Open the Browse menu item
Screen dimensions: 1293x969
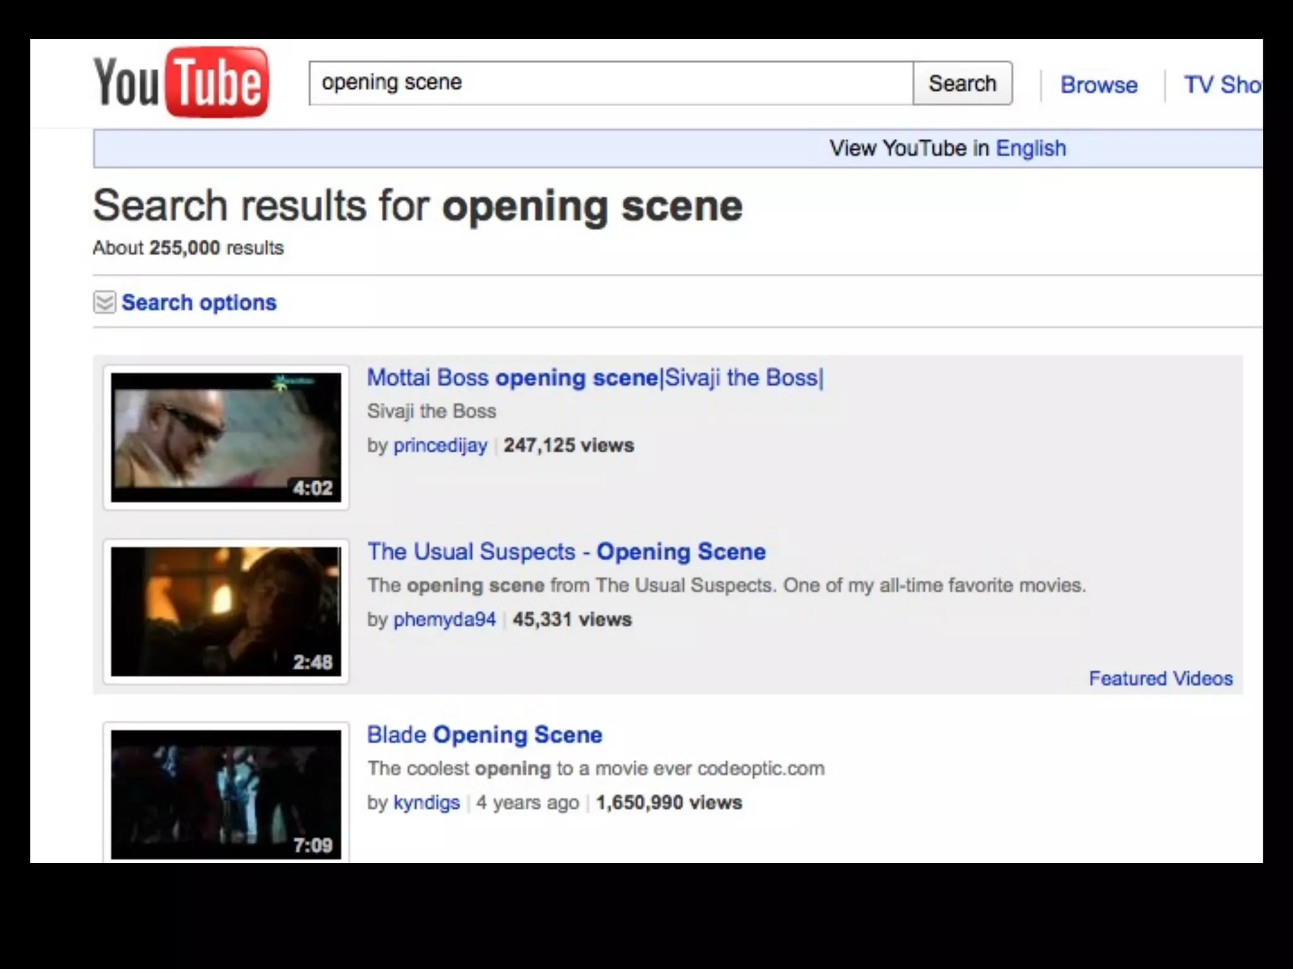click(1099, 85)
